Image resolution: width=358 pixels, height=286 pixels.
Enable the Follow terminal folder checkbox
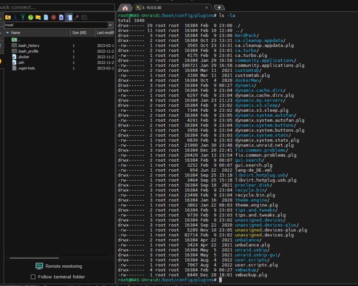pyautogui.click(x=33, y=276)
